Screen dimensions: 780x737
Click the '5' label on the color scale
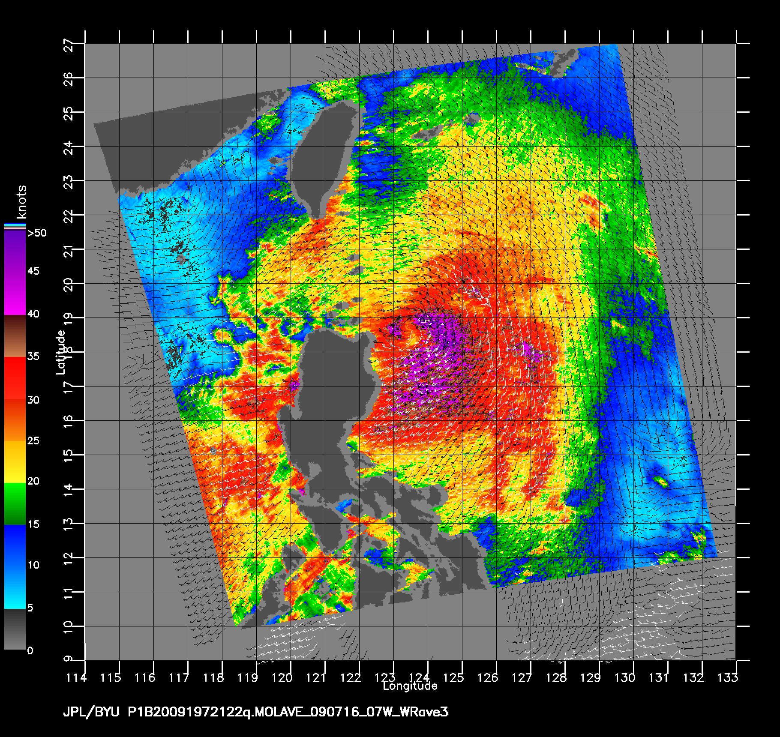pos(30,608)
